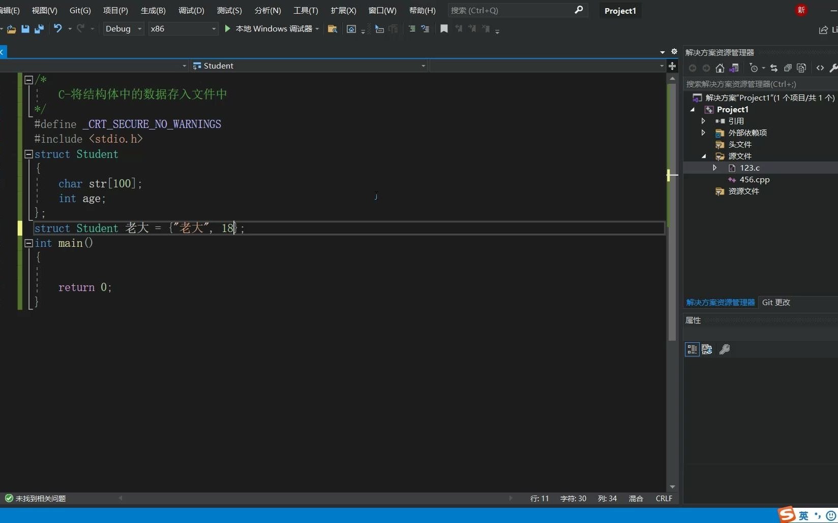The height and width of the screenshot is (523, 838).
Task: Open Properties wrench in Solution Explorer toolbar
Action: [x=833, y=68]
